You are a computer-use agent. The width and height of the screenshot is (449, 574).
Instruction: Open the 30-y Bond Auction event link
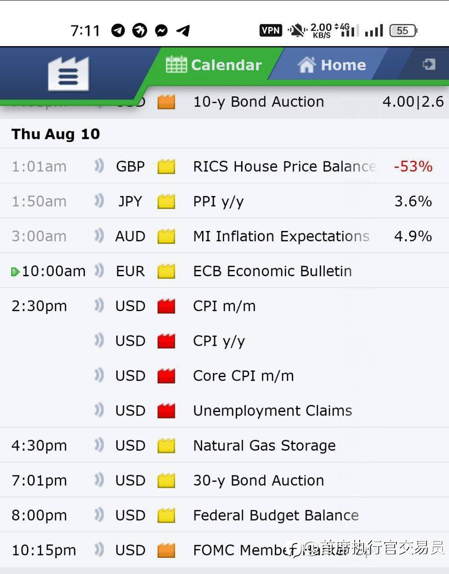point(258,480)
